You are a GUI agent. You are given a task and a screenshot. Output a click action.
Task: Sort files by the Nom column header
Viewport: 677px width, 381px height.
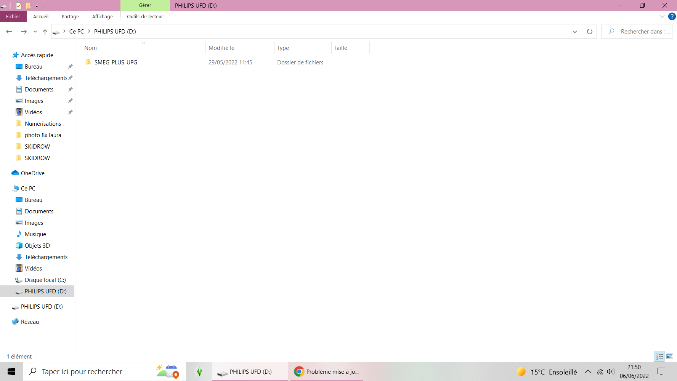[91, 48]
